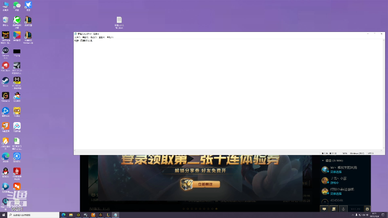Launch WeChat from the desktop
The height and width of the screenshot is (218, 388).
[17, 6]
